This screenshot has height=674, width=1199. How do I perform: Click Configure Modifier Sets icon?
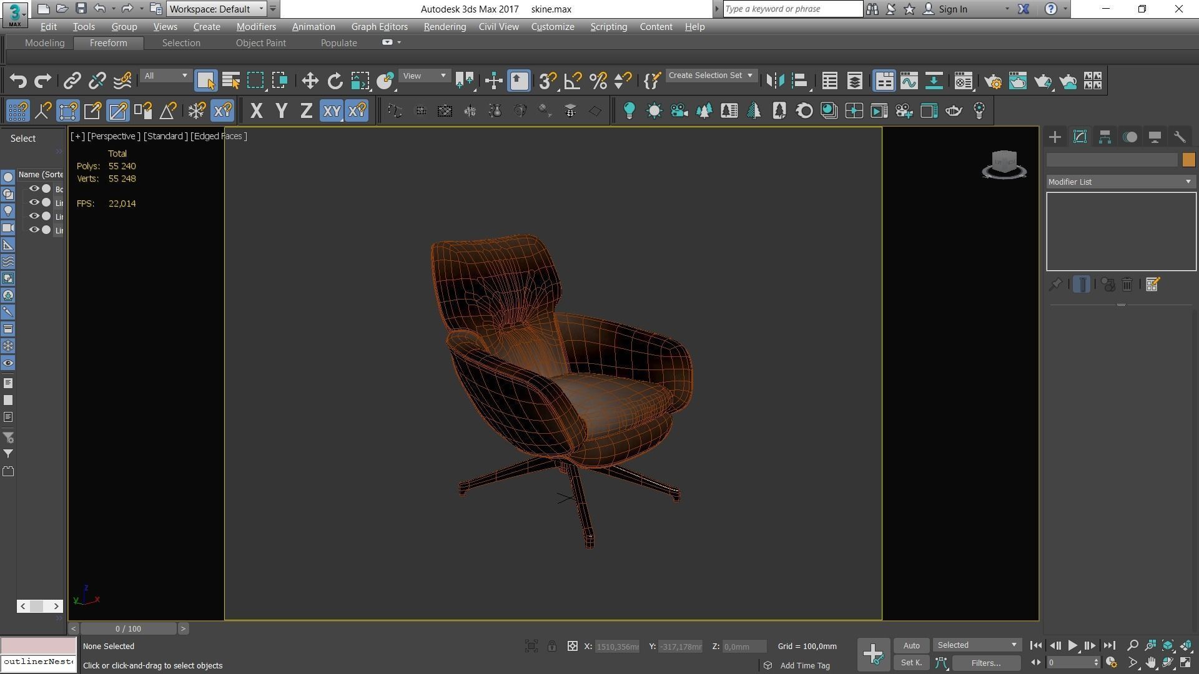coord(1153,285)
